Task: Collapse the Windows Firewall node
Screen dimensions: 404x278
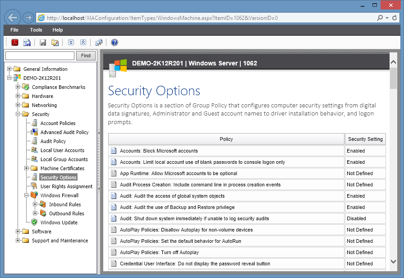Action: (x=26, y=195)
